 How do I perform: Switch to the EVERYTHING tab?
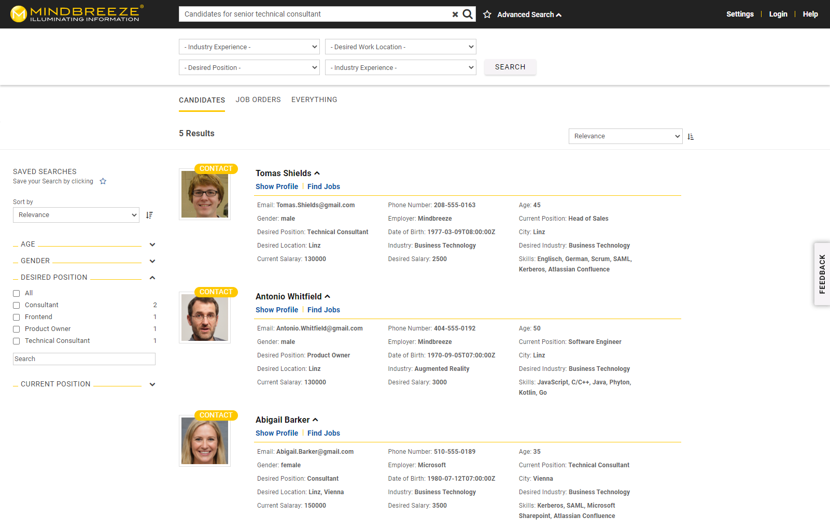coord(314,99)
